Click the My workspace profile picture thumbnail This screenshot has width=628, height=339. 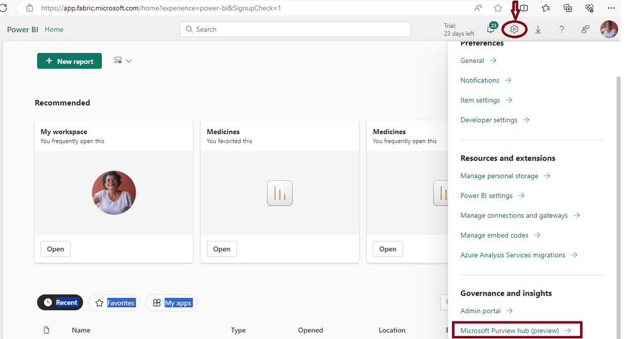[x=114, y=192]
